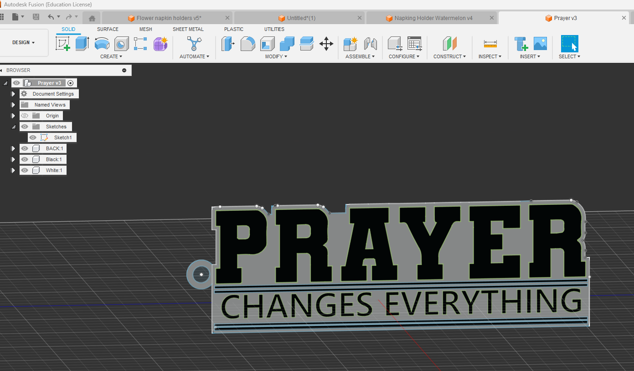This screenshot has width=634, height=371.
Task: Click the Redo arrow
Action: 68,17
